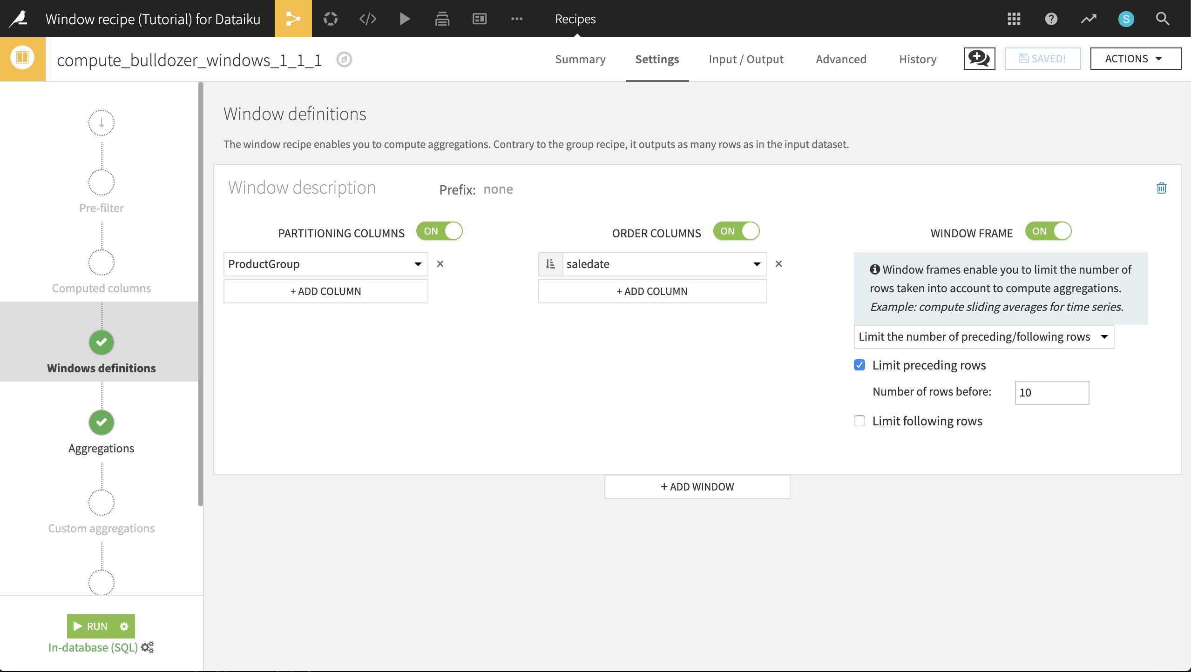Toggle the PARTITIONING COLUMNS ON switch
Image resolution: width=1191 pixels, height=672 pixels.
[440, 230]
